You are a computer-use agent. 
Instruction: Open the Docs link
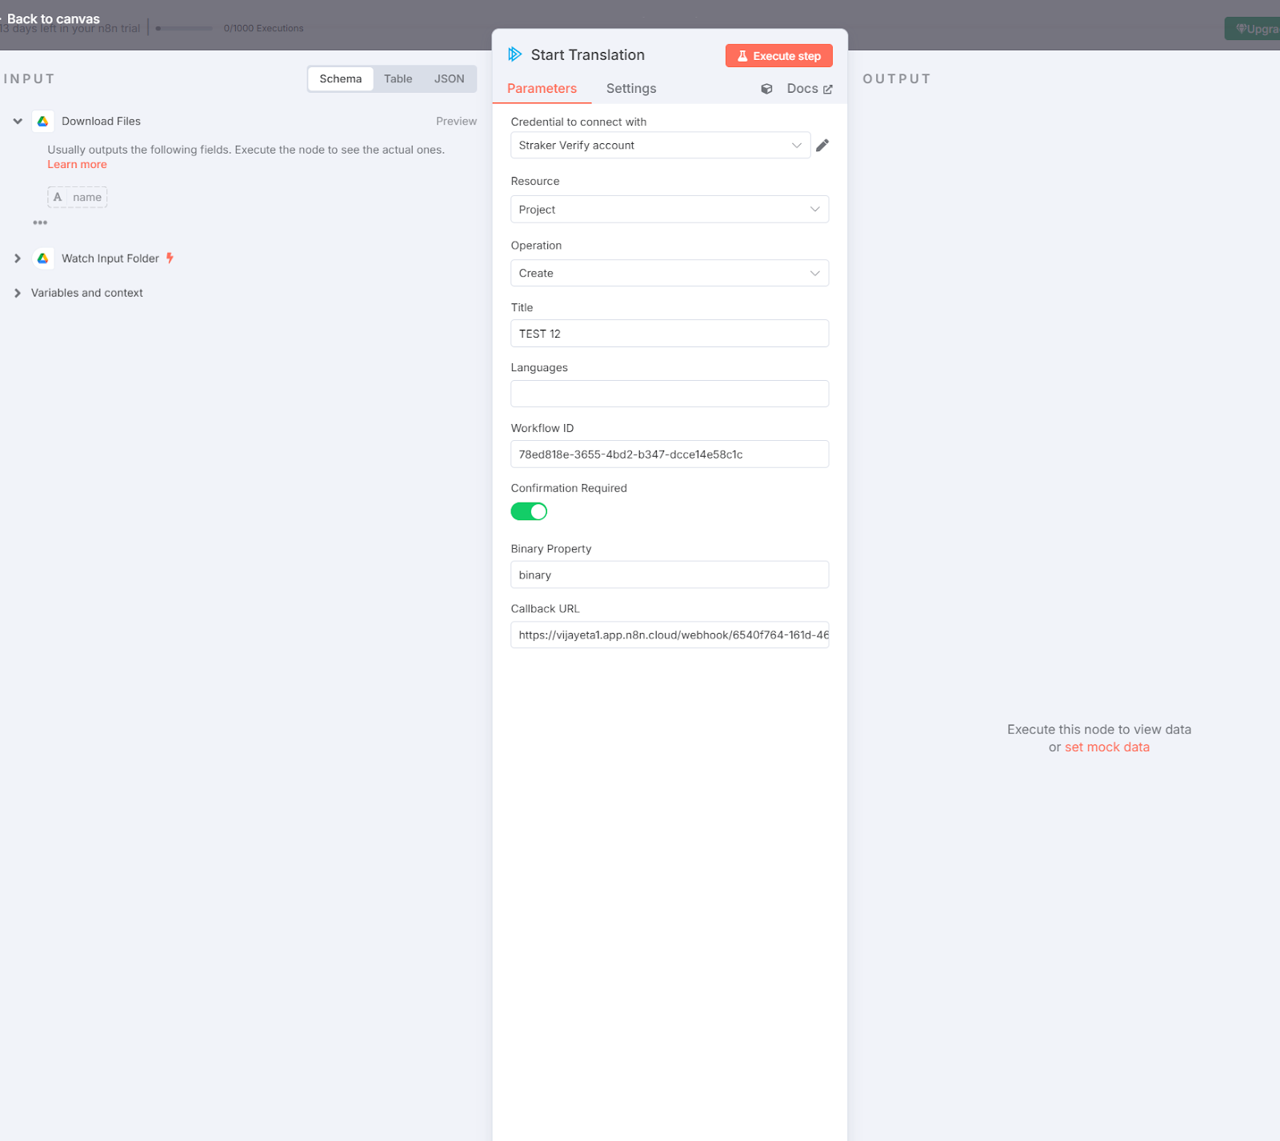click(x=810, y=89)
